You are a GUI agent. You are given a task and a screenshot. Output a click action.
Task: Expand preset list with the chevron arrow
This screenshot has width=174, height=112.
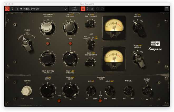[66, 9]
